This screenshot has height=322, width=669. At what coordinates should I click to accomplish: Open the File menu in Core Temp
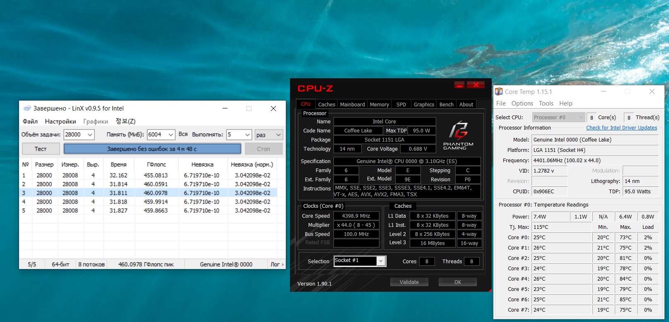coord(501,103)
